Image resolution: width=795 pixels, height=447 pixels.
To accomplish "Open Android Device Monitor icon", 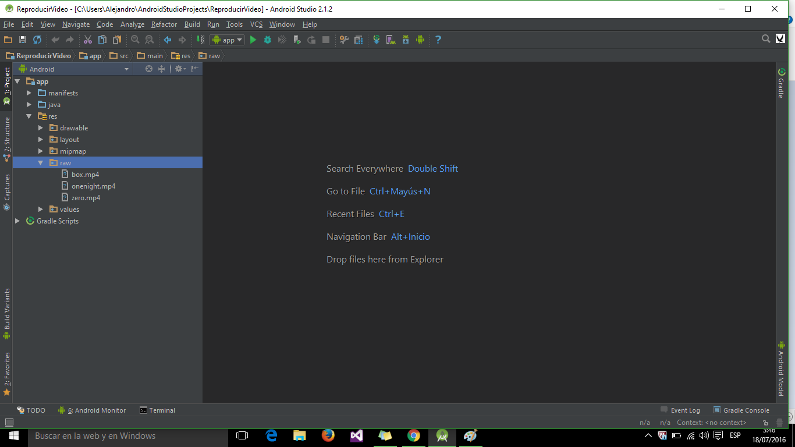I will [x=420, y=40].
